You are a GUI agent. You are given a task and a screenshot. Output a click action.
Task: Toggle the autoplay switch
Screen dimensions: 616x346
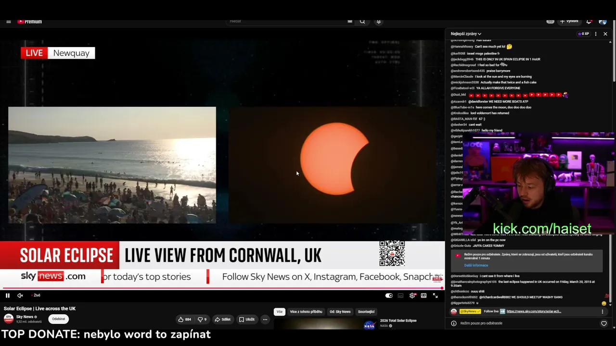click(389, 296)
